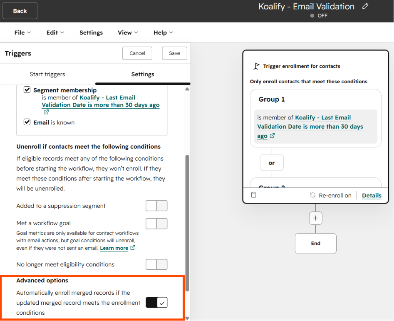Open Settings in the menu bar

click(91, 32)
